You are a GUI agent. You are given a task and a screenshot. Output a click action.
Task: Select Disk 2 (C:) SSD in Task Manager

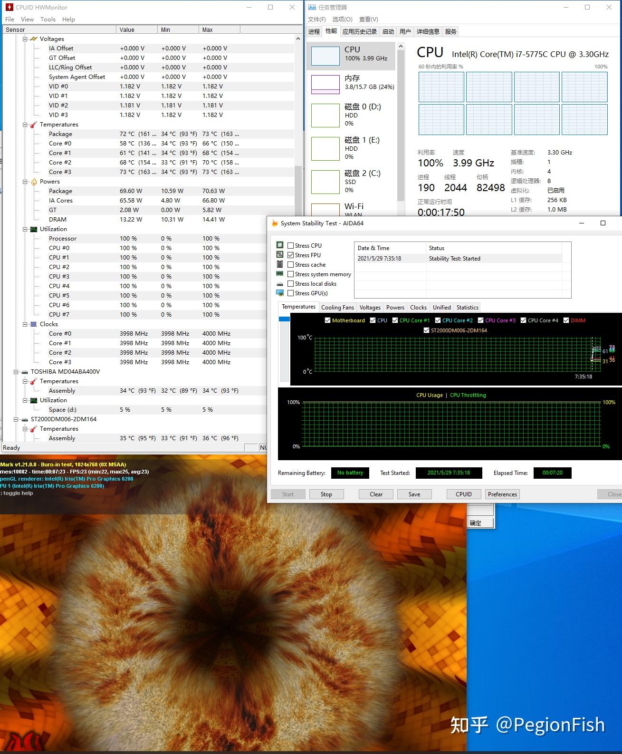point(351,182)
